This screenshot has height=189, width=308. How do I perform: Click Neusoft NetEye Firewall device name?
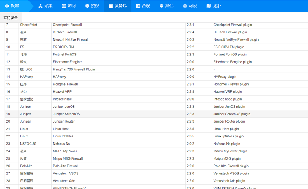[x=71, y=39]
